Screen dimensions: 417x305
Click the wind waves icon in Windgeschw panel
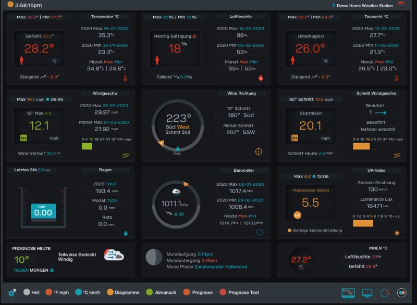click(x=125, y=155)
